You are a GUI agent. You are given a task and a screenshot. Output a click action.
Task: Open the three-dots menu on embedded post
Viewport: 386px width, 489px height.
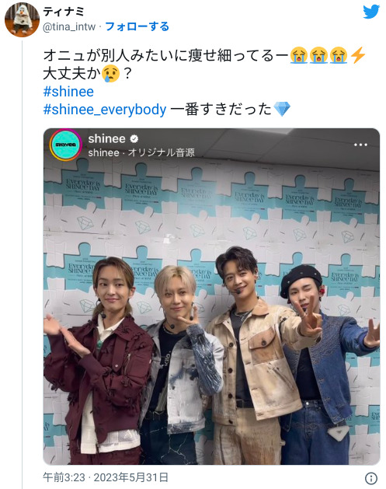coord(360,145)
